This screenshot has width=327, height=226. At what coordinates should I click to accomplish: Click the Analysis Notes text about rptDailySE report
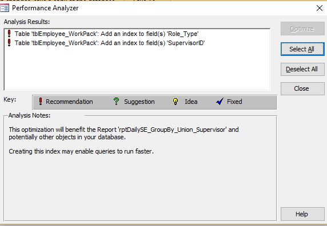pos(123,133)
